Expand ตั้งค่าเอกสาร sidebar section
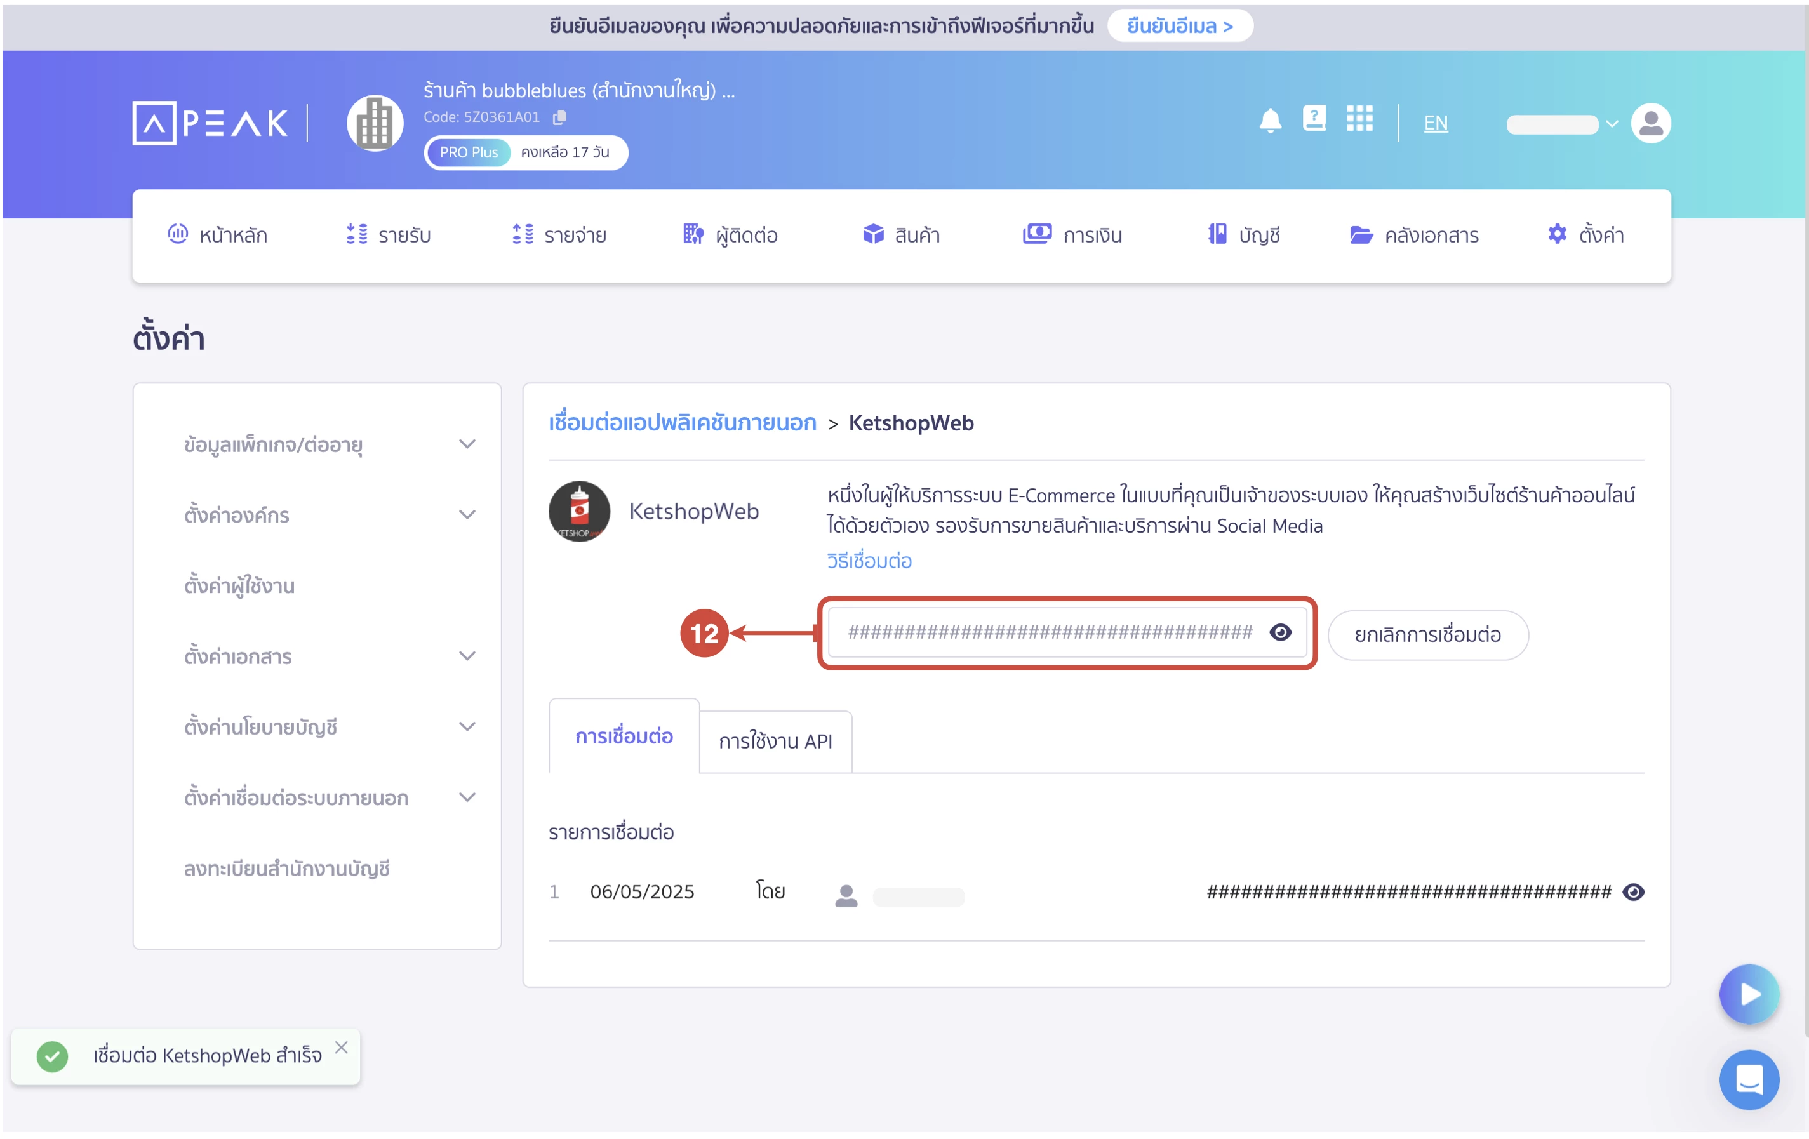The width and height of the screenshot is (1809, 1139). point(467,656)
